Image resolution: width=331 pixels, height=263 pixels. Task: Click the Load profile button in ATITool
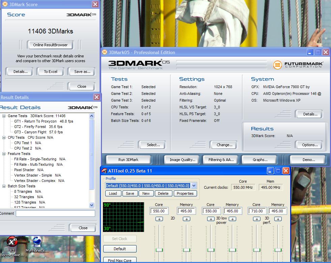coord(113,193)
